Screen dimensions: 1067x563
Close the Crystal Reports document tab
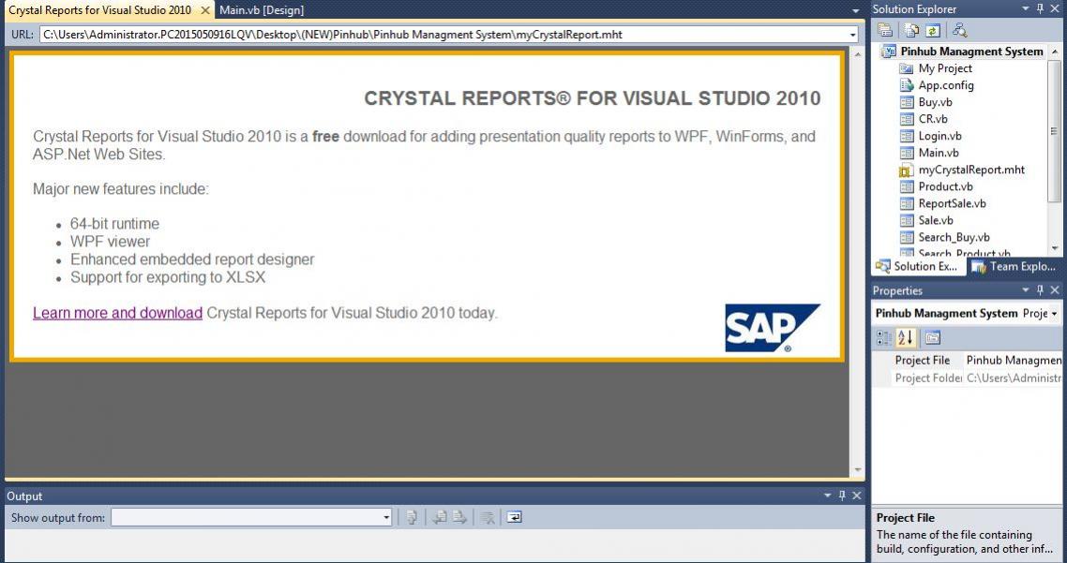(x=204, y=10)
